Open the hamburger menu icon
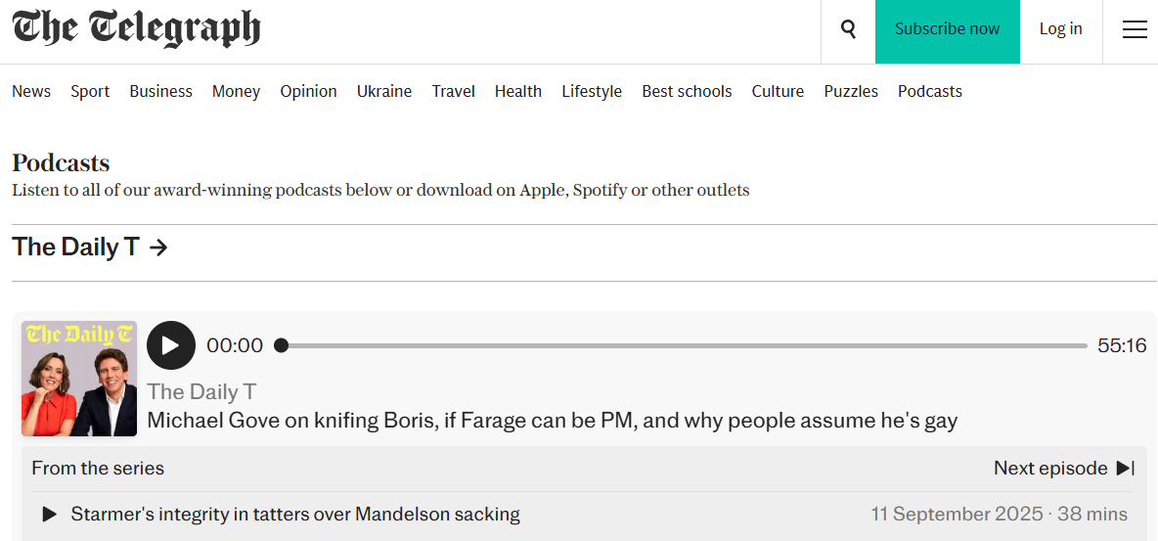Viewport: 1158px width, 541px height. [1135, 29]
